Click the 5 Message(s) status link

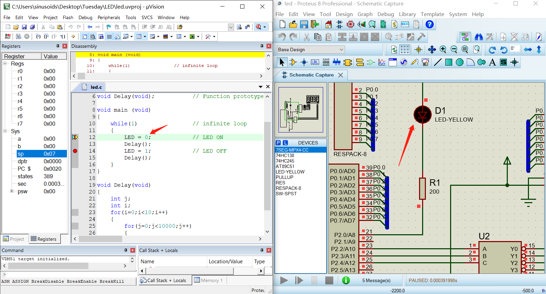376,280
